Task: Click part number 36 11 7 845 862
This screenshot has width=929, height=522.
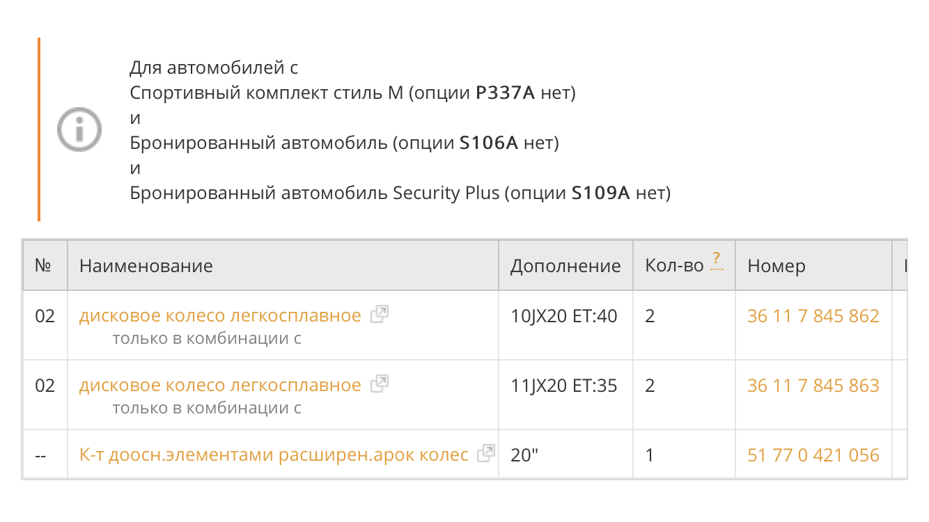Action: point(813,316)
